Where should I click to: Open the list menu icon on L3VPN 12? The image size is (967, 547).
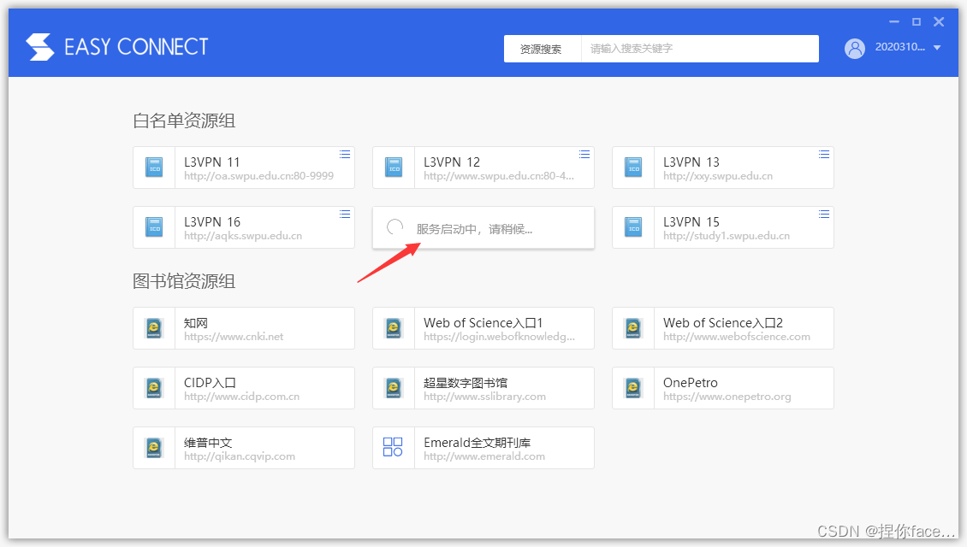[x=584, y=154]
